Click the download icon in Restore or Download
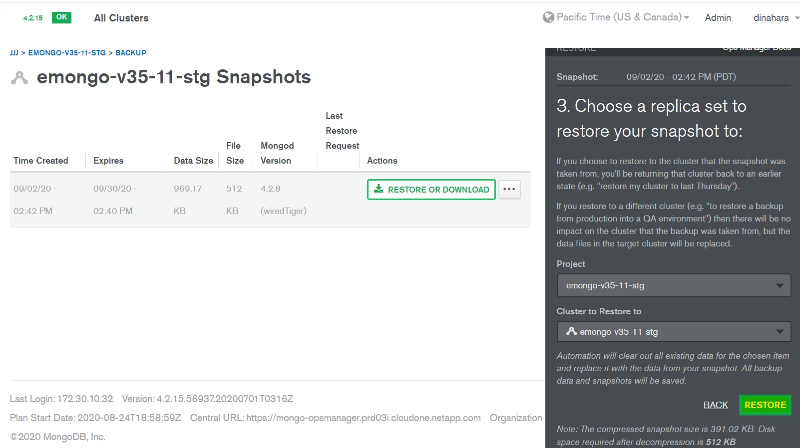Viewport: 800px width, 448px height. point(379,189)
